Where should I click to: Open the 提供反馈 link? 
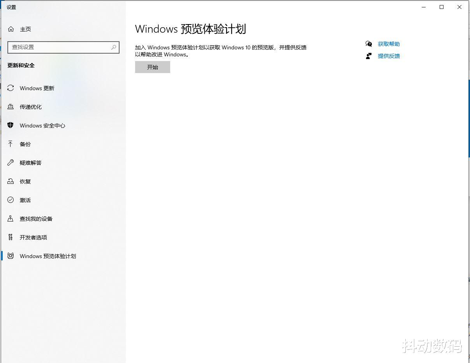pos(389,56)
